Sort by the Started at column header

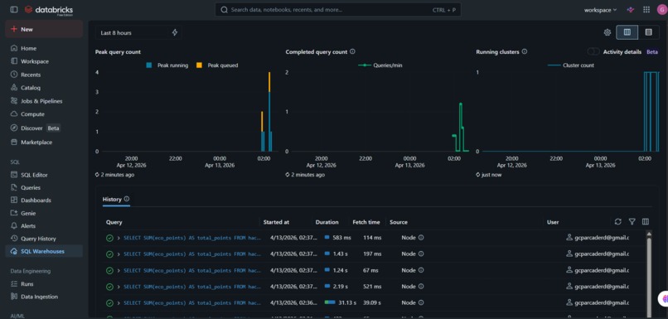click(x=276, y=222)
